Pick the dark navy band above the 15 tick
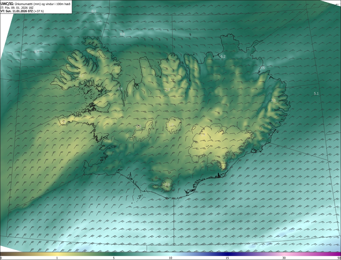Screen dimensions: 341x260 (x=227, y=254)
